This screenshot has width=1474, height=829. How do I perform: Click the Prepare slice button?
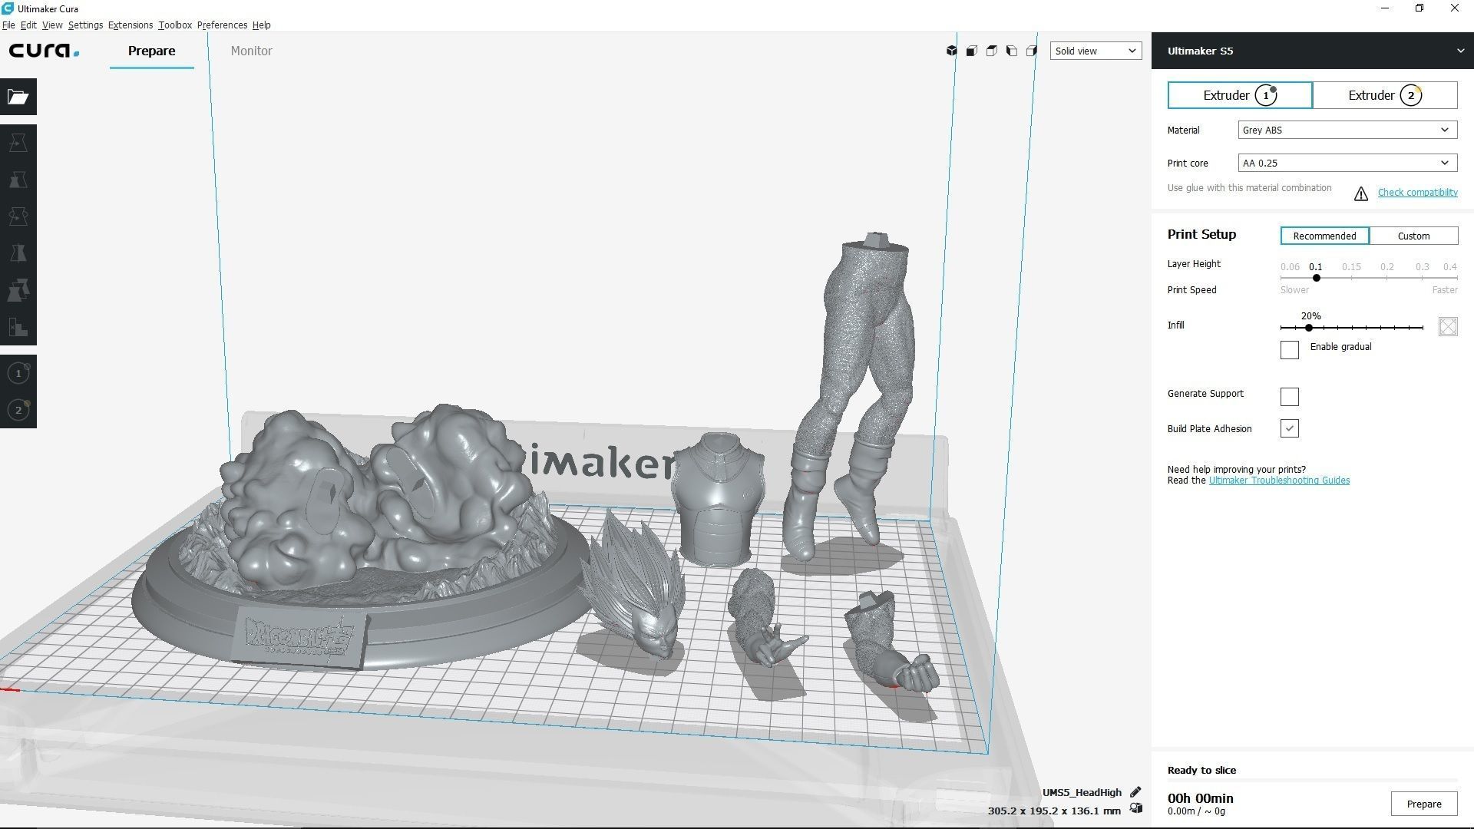[x=1424, y=804]
